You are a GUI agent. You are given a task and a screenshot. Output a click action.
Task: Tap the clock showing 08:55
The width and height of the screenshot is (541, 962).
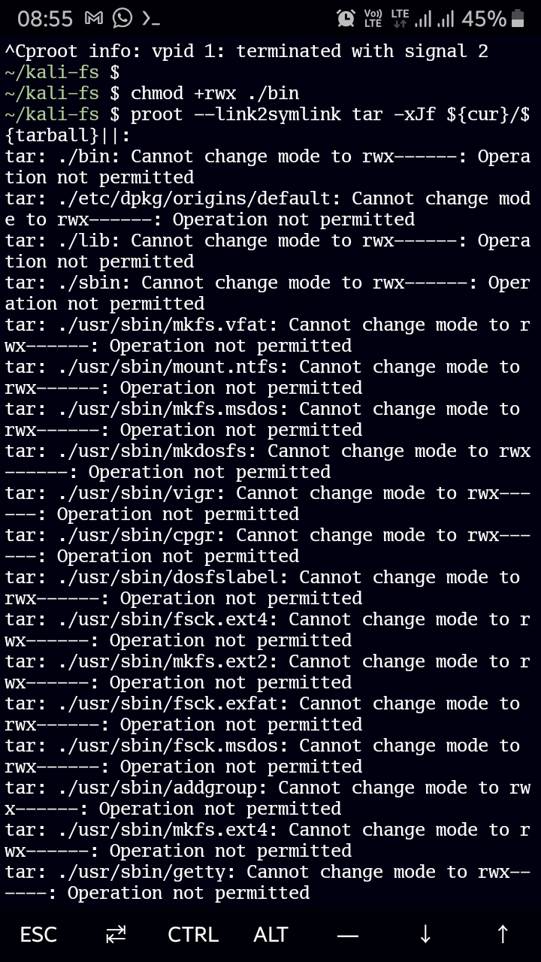45,19
